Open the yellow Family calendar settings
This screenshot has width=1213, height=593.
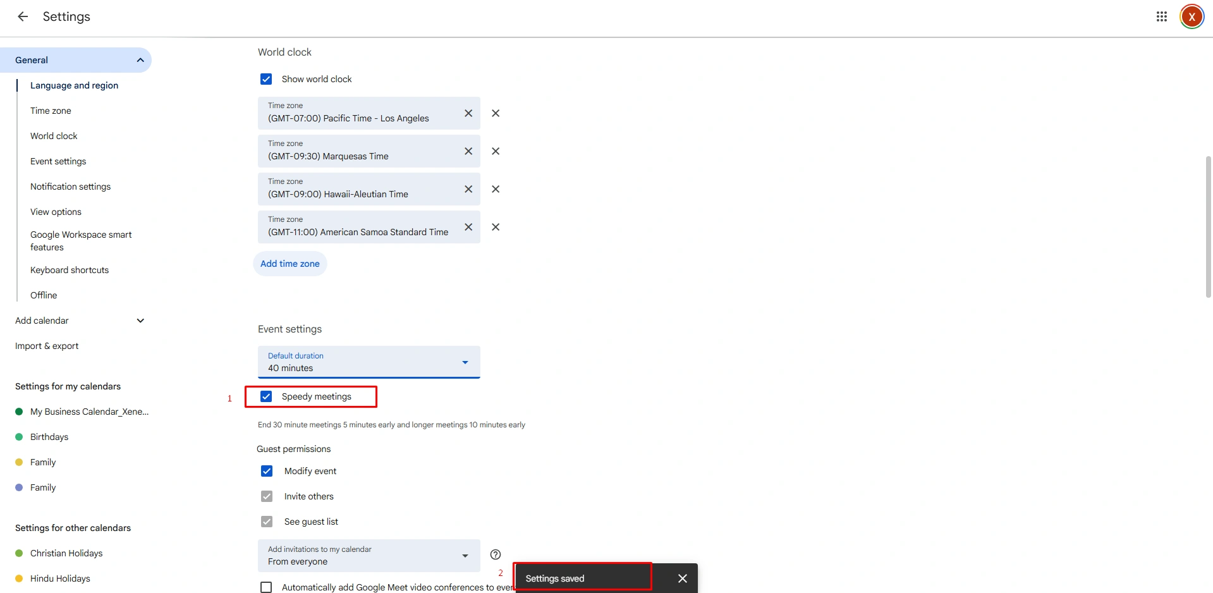click(x=43, y=462)
